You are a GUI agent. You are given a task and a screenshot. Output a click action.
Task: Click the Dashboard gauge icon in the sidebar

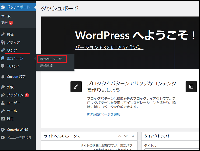3,7
